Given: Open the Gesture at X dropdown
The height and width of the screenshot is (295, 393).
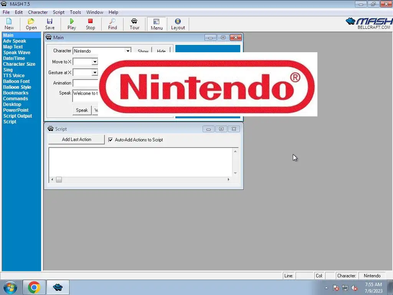Looking at the screenshot, I should coord(95,73).
